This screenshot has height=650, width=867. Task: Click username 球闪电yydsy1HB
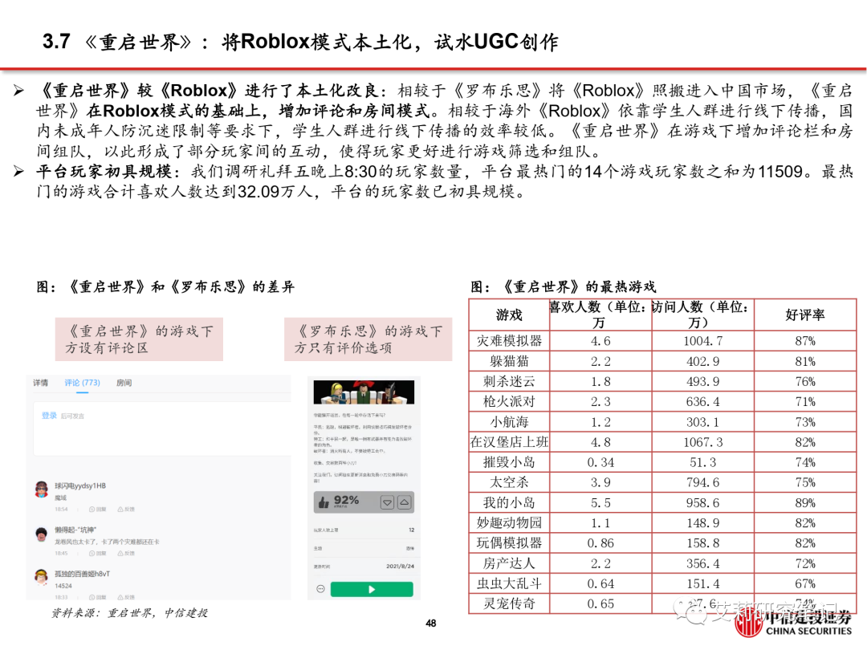(x=80, y=485)
